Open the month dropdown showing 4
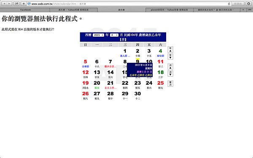 pyautogui.click(x=114, y=35)
